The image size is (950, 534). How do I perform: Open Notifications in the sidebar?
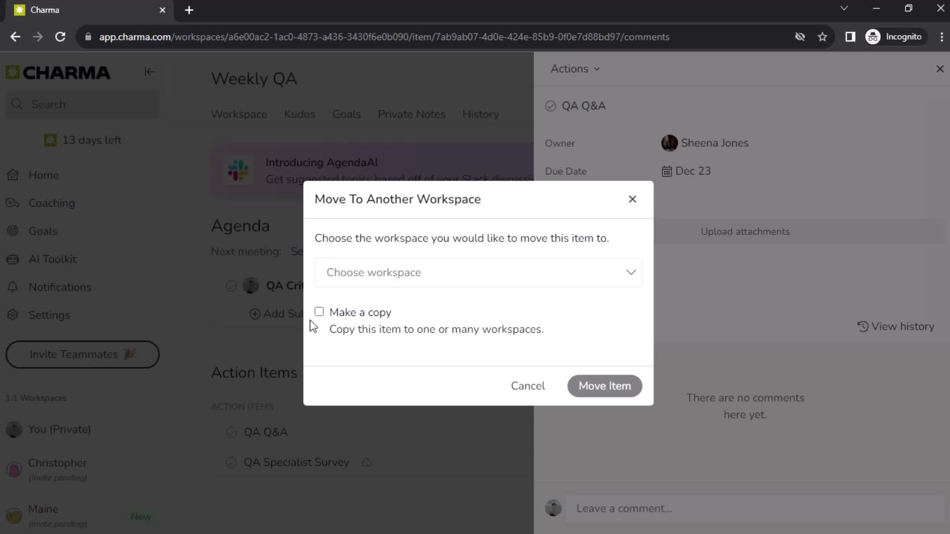[59, 287]
